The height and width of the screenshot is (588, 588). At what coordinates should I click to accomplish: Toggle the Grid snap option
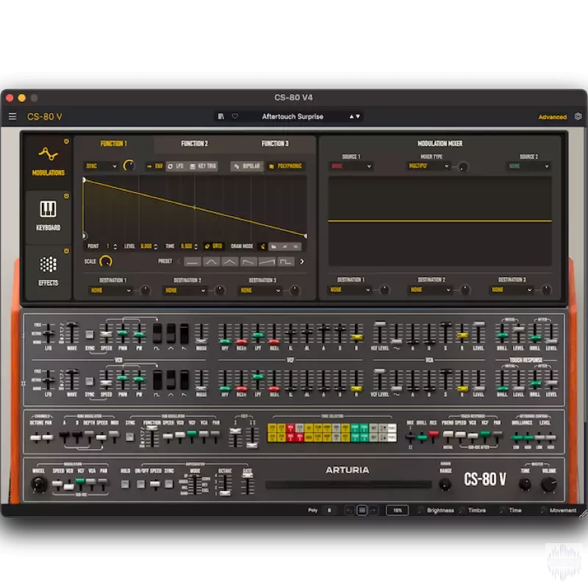pos(213,246)
